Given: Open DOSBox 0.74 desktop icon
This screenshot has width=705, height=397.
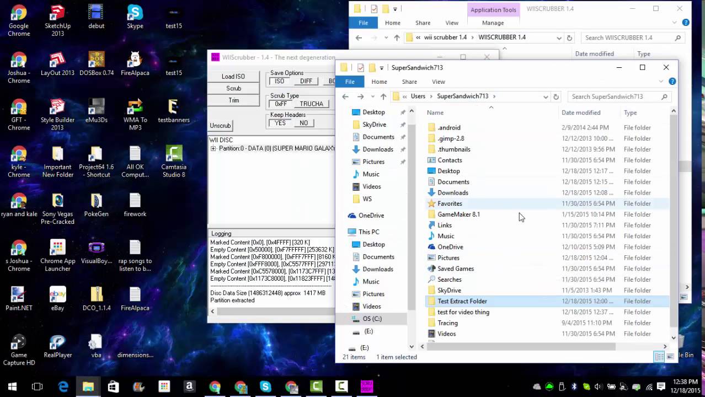Looking at the screenshot, I should coord(96,63).
